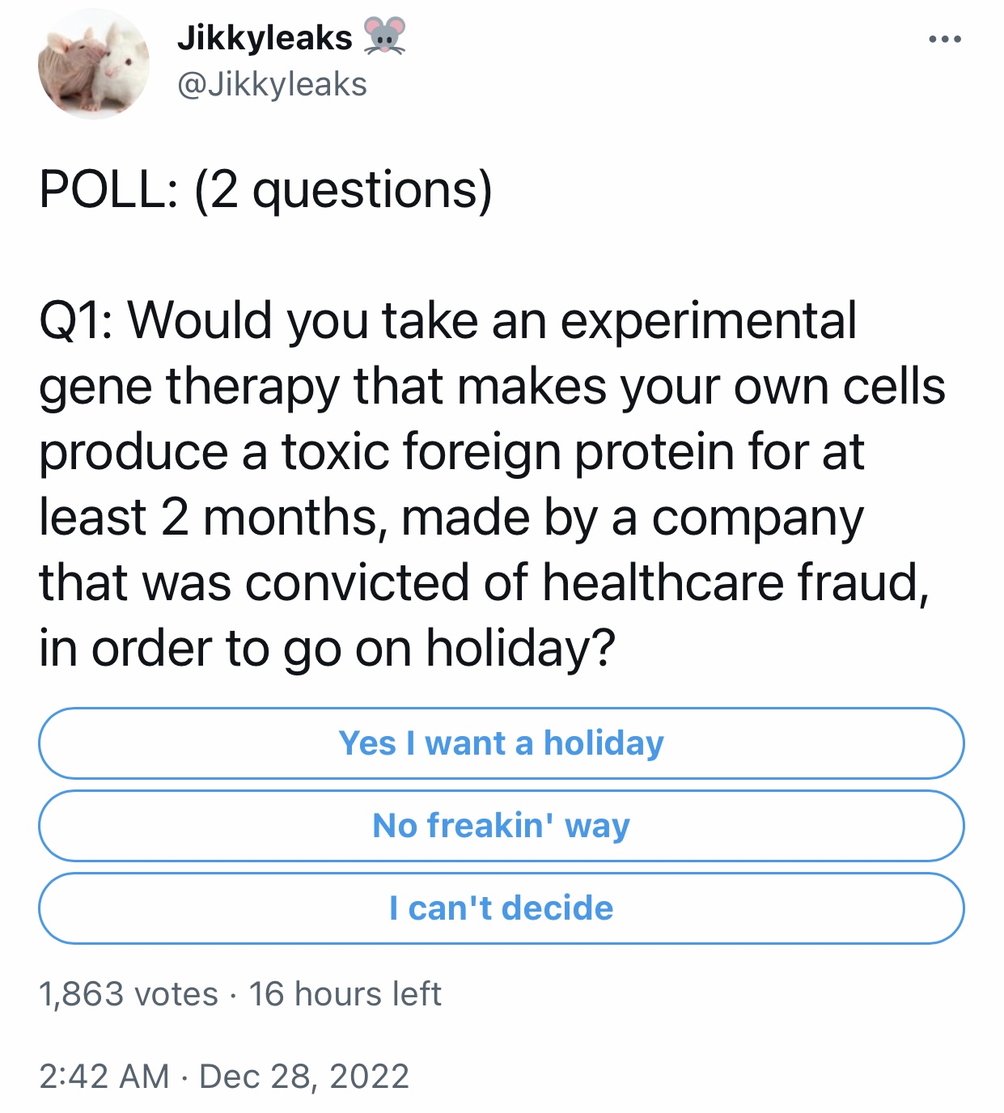Viewport: 1004px width, 1113px height.
Task: Open the Jikkyleaks display name profile link
Action: coord(265,38)
